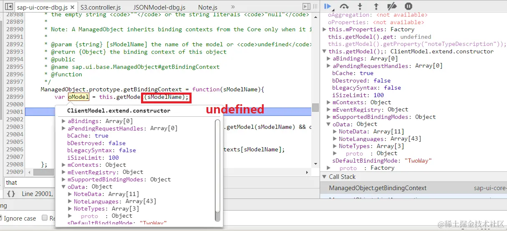Step out of current function
This screenshot has height=231, width=507.
(376, 6)
